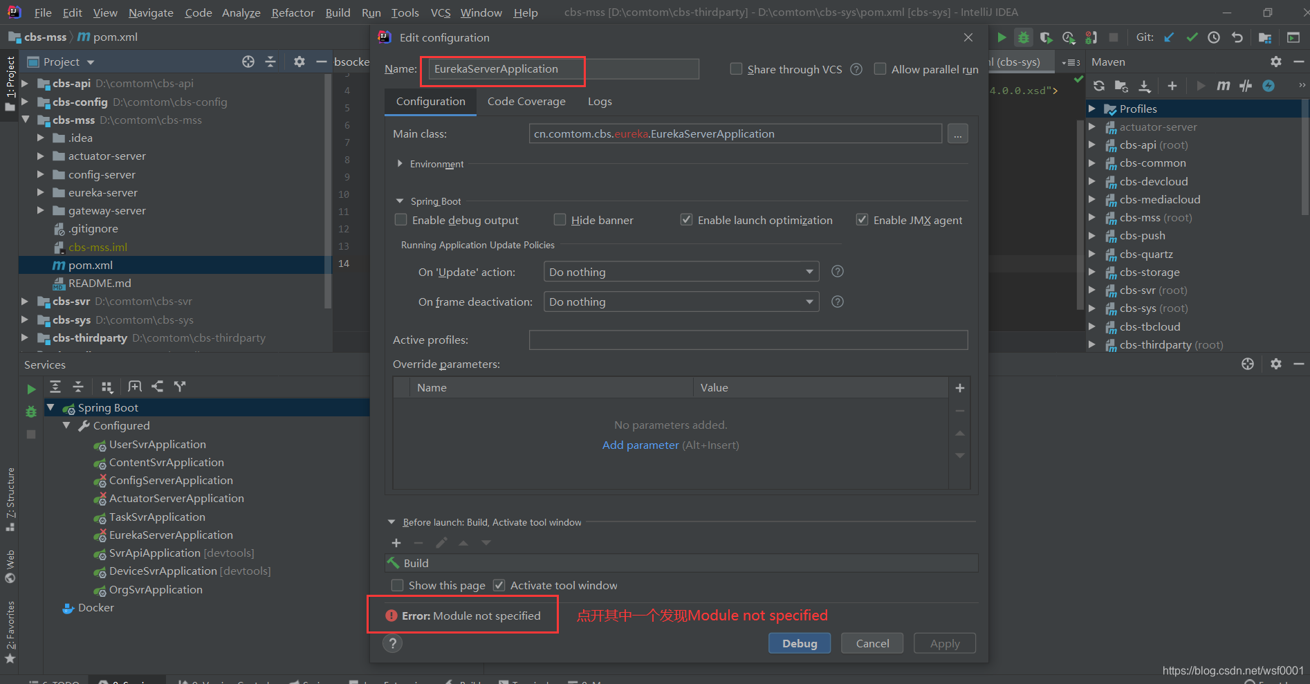Uncheck Enable launch optimization
This screenshot has height=684, width=1310.
pos(686,219)
